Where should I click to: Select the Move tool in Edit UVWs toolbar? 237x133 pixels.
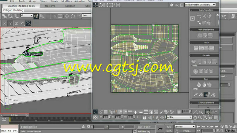95,5
